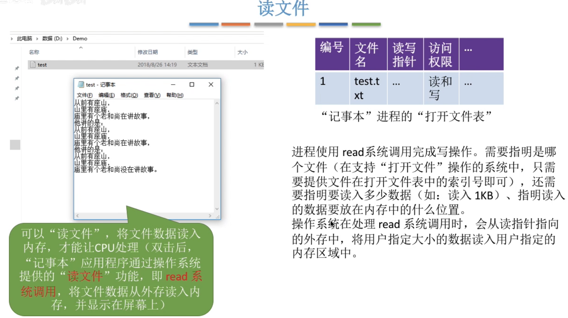The width and height of the screenshot is (568, 318).
Task: Sort files by the 名称 column header
Action: pyautogui.click(x=34, y=52)
